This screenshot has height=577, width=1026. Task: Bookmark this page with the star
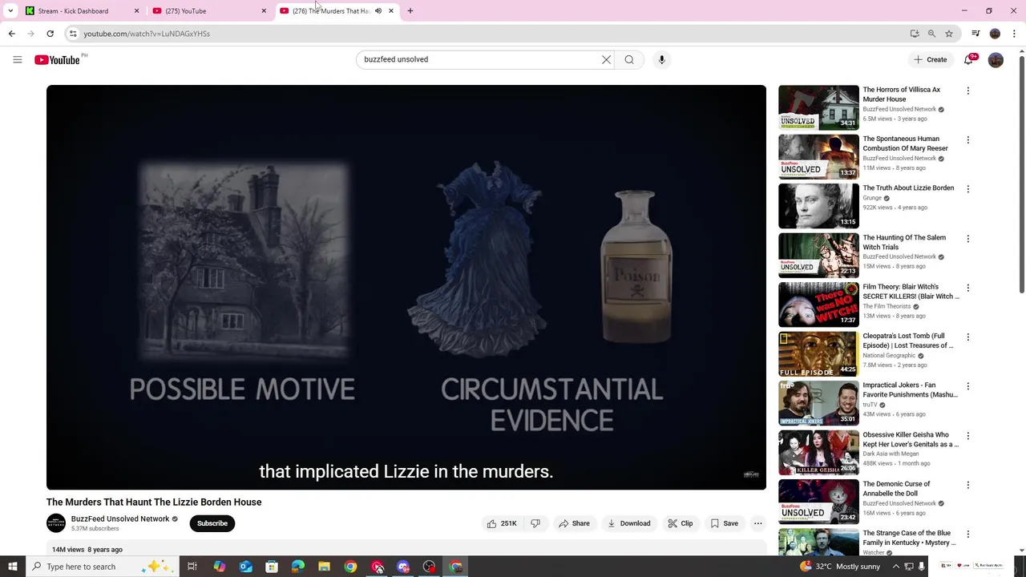click(x=949, y=34)
